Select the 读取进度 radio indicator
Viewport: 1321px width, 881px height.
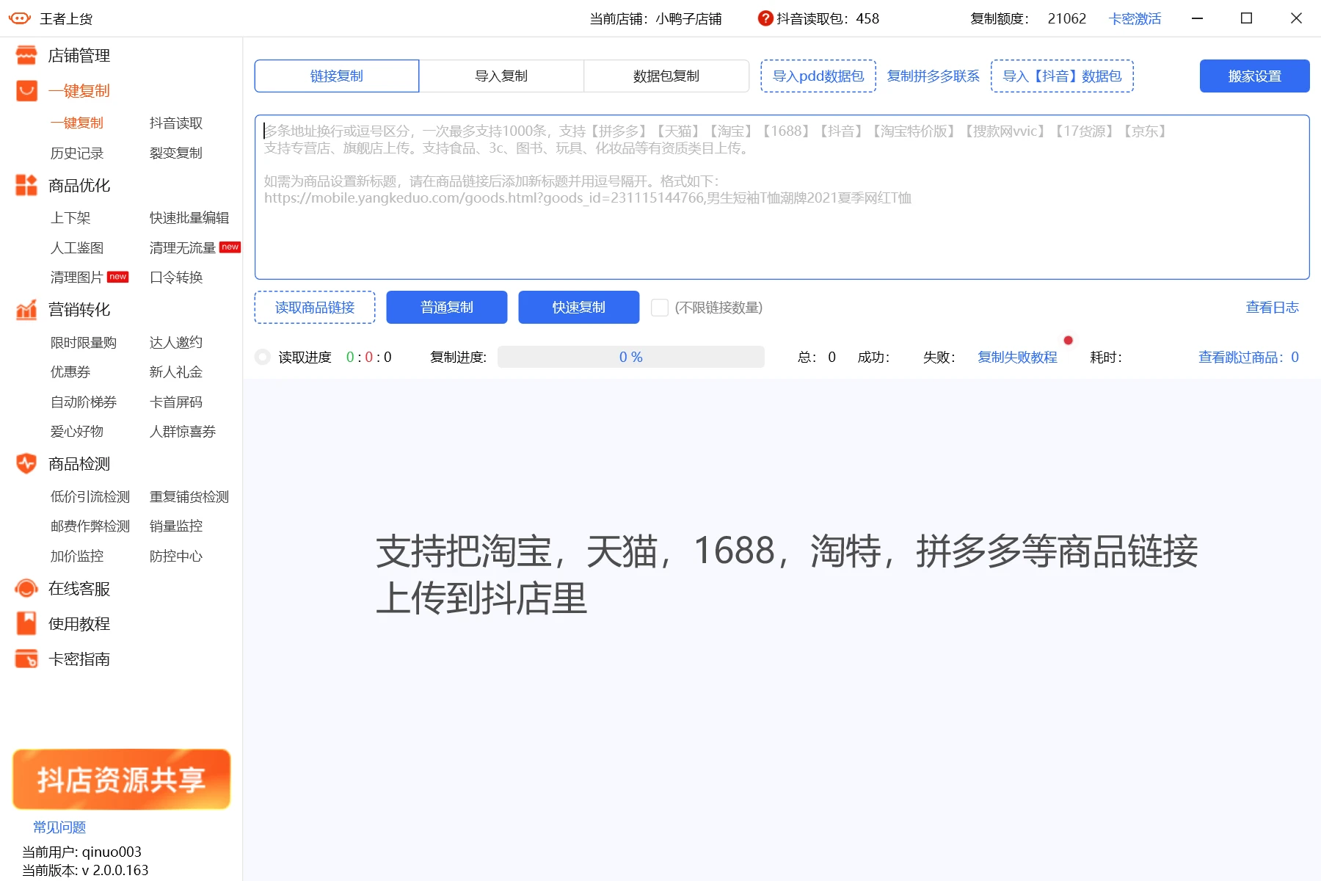263,358
